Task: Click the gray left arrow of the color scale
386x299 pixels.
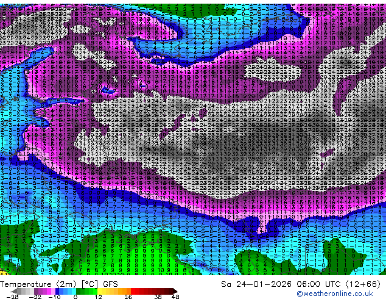Action: (14, 291)
